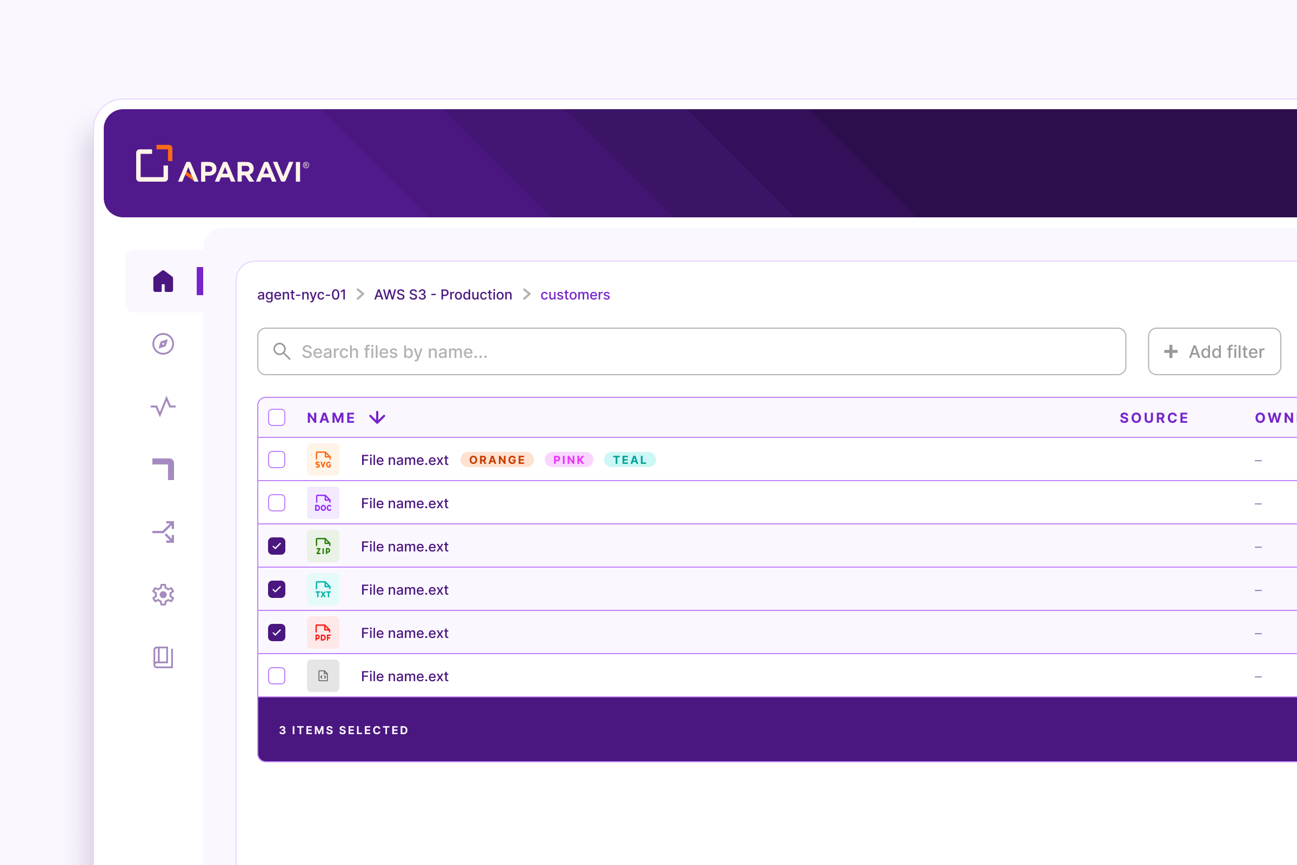
Task: Uncheck the PDF file row checkbox
Action: click(x=277, y=633)
